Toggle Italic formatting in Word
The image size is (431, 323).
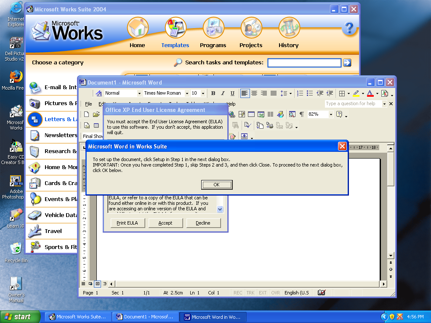(223, 93)
